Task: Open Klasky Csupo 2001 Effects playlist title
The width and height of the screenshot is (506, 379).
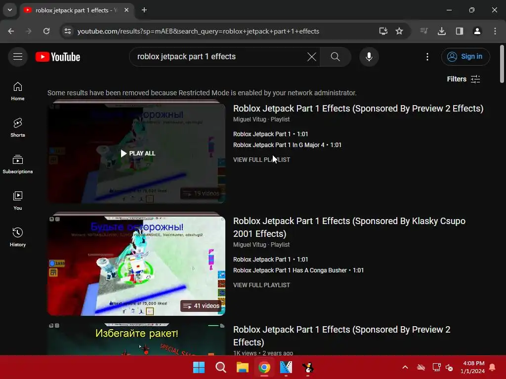Action: point(349,227)
